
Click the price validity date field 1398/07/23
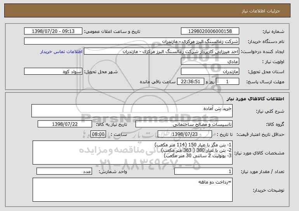point(185,134)
